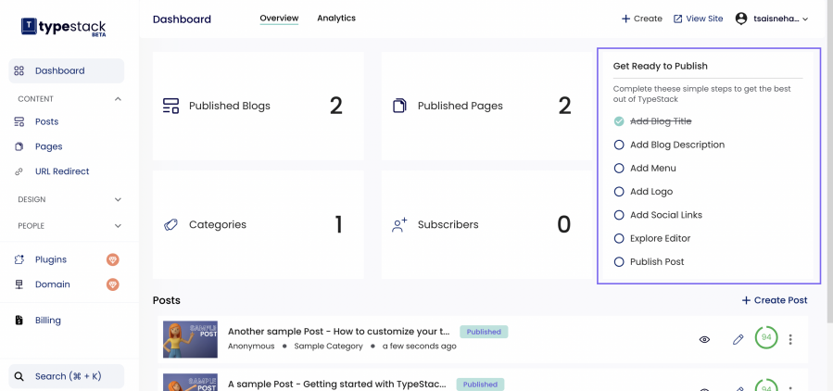Viewport: 833px width, 391px height.
Task: Open three-dot menu for first post
Action: [x=790, y=339]
